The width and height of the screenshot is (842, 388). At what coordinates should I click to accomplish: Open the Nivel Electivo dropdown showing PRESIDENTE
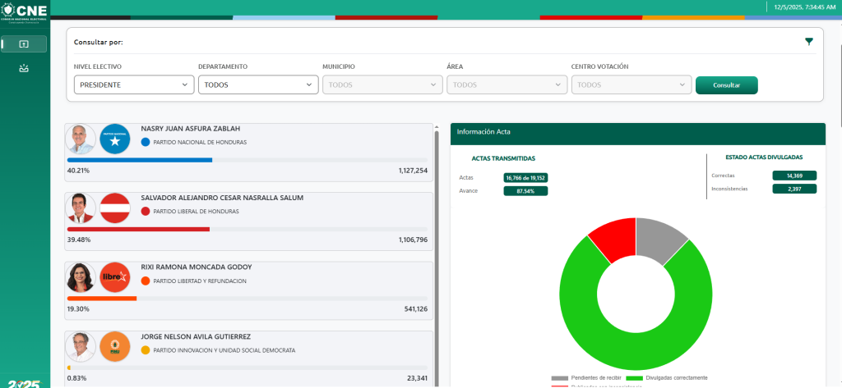point(134,84)
